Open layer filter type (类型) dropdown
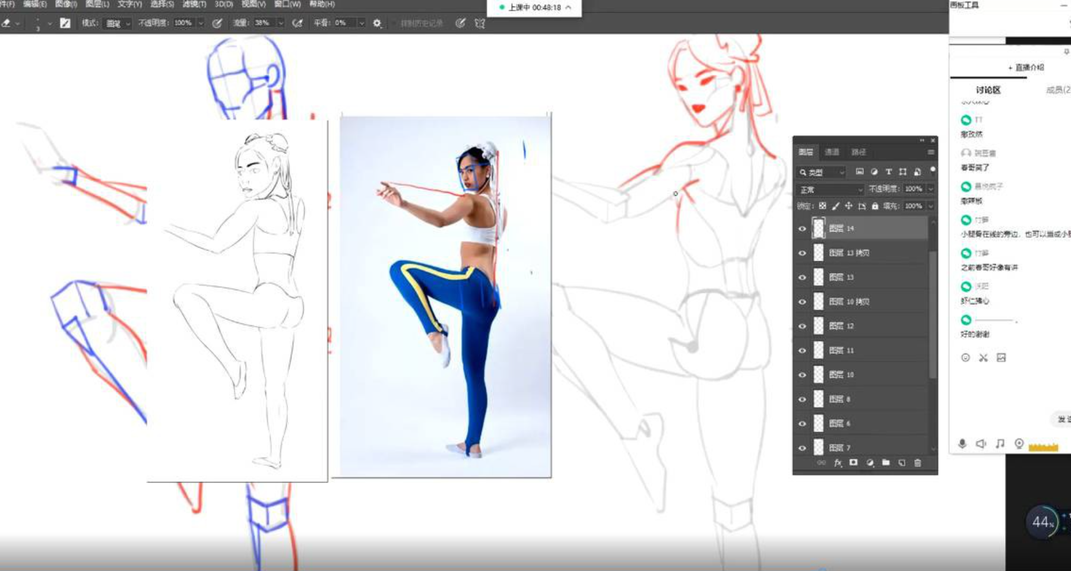Screen dimensions: 1071x571 (x=822, y=172)
